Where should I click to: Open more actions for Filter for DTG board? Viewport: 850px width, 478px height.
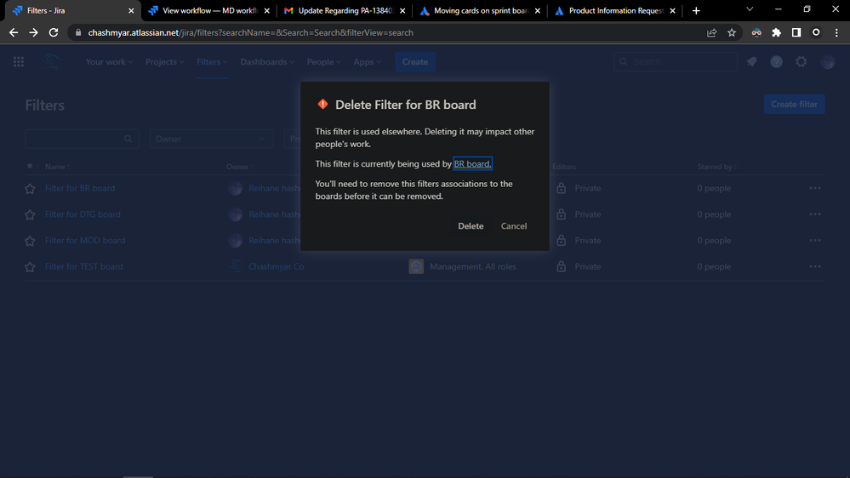(x=815, y=214)
